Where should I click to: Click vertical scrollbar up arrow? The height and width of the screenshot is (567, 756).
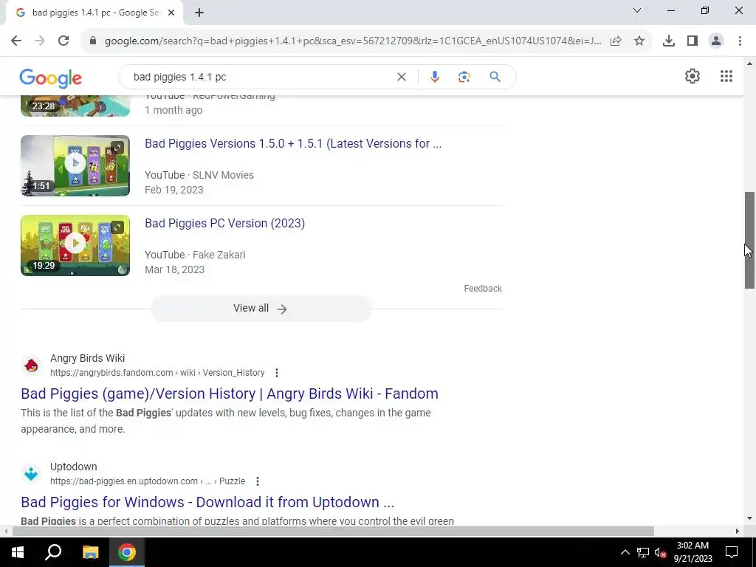[x=749, y=63]
